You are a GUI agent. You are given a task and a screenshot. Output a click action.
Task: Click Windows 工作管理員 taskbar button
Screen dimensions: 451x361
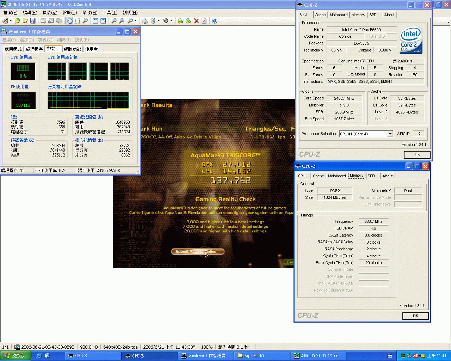[x=205, y=356]
